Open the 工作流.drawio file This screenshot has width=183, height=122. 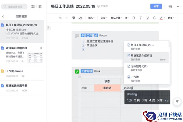click(x=22, y=73)
